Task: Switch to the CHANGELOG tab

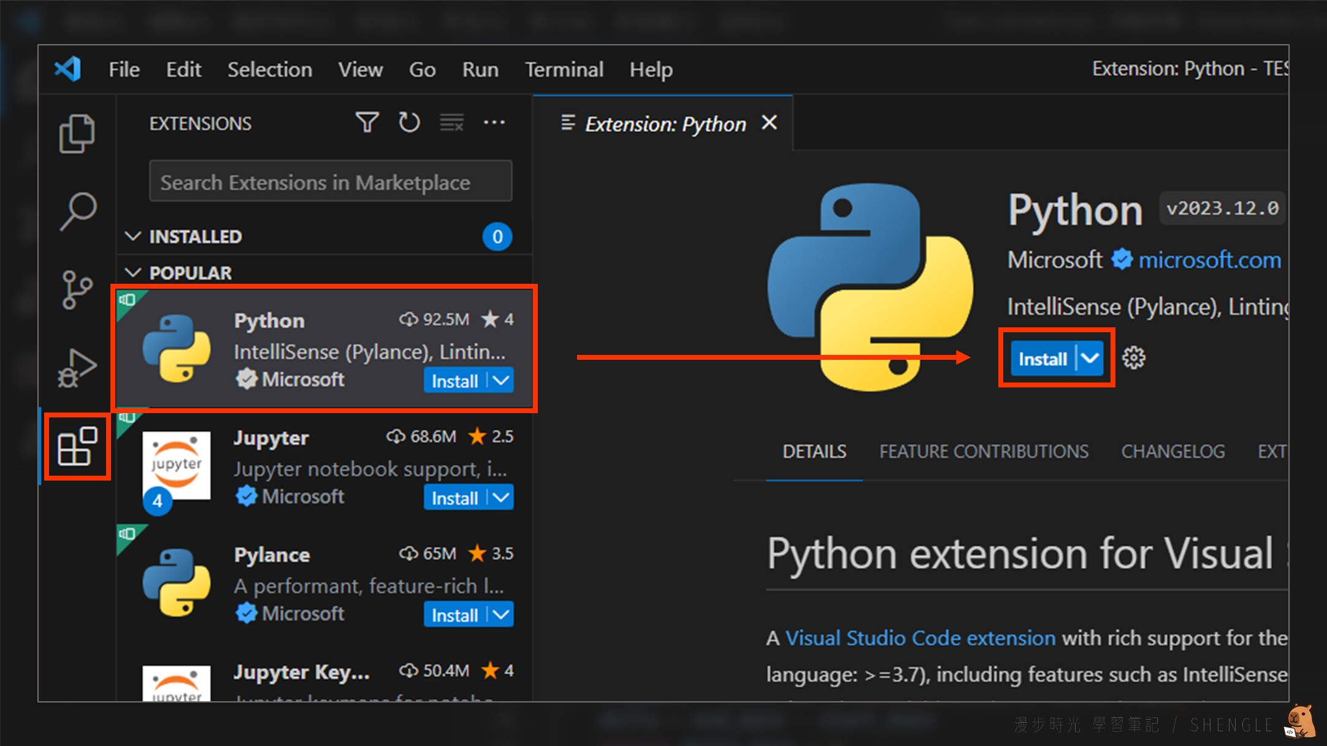Action: [1173, 452]
